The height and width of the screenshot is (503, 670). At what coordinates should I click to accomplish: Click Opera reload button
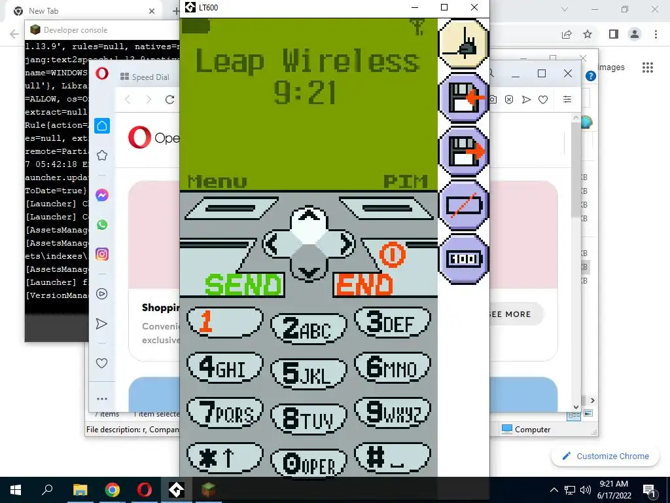(x=169, y=100)
